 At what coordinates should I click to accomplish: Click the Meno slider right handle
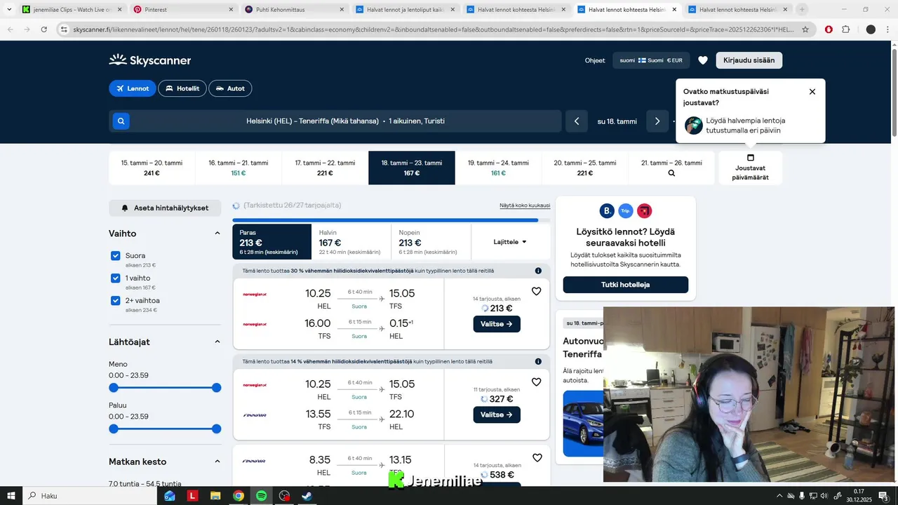216,388
